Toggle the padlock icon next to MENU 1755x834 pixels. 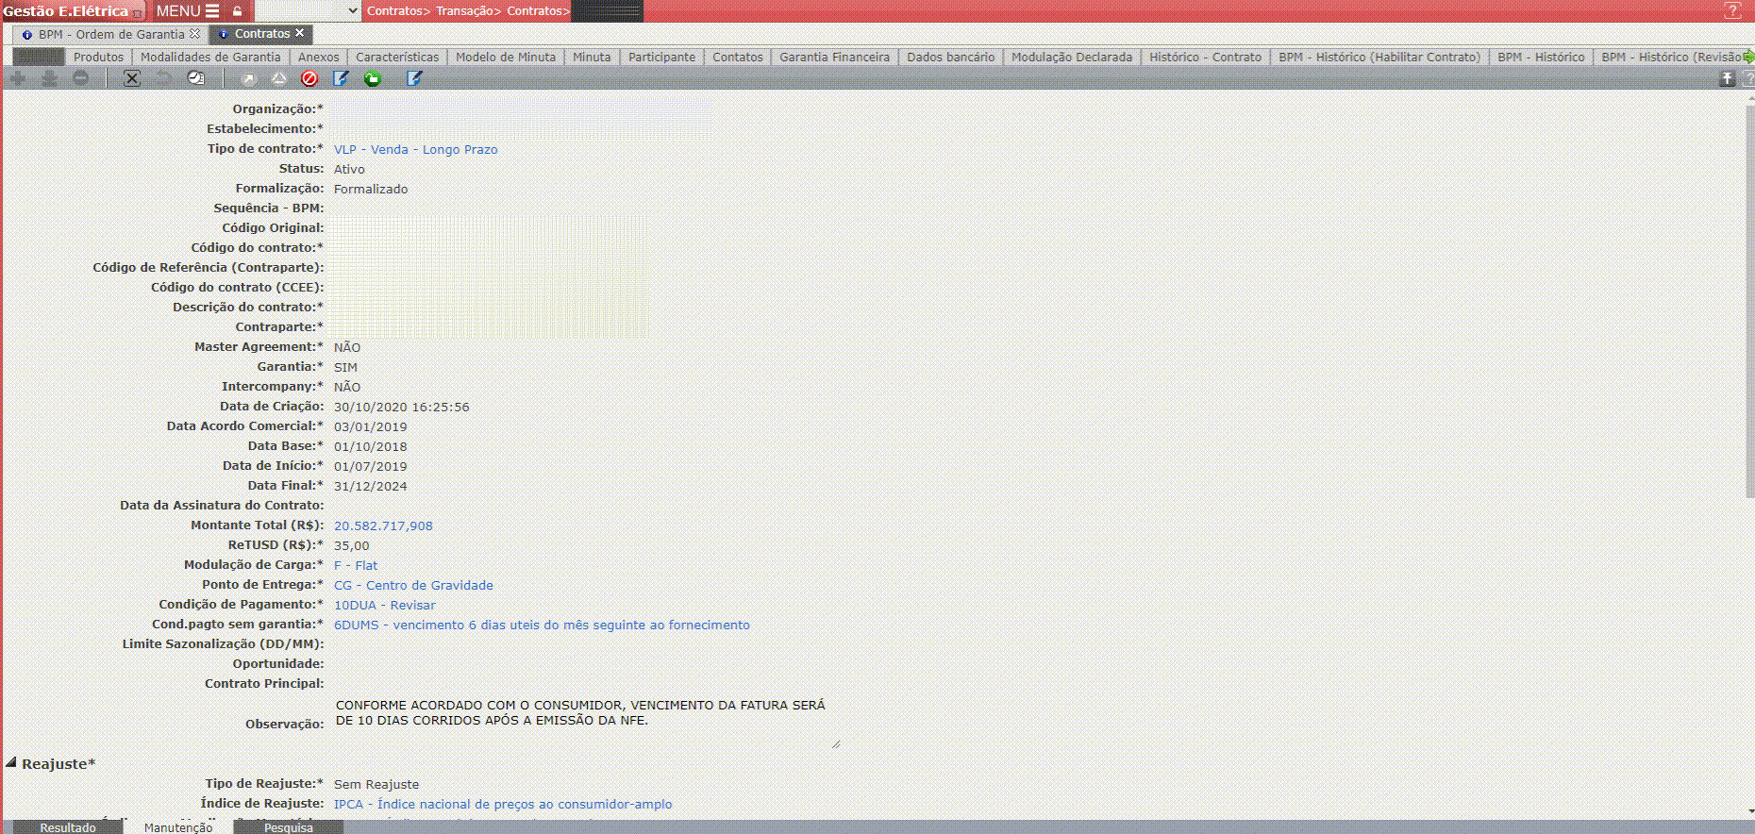238,11
